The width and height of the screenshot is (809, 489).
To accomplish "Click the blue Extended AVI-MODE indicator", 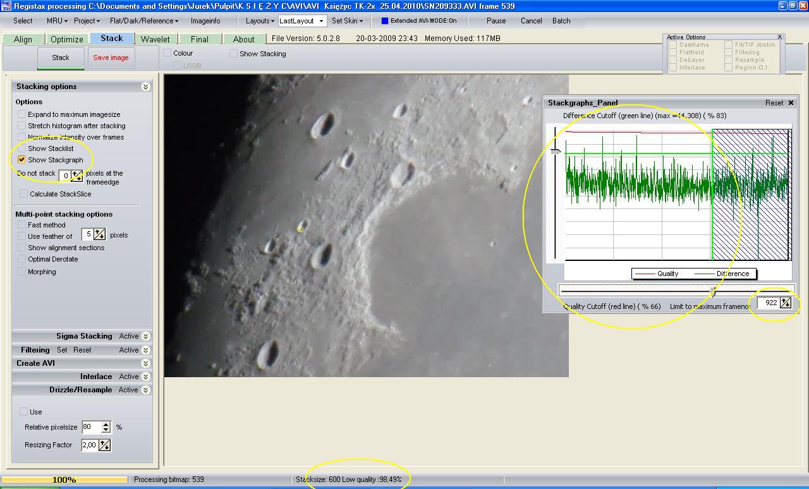I will (385, 21).
